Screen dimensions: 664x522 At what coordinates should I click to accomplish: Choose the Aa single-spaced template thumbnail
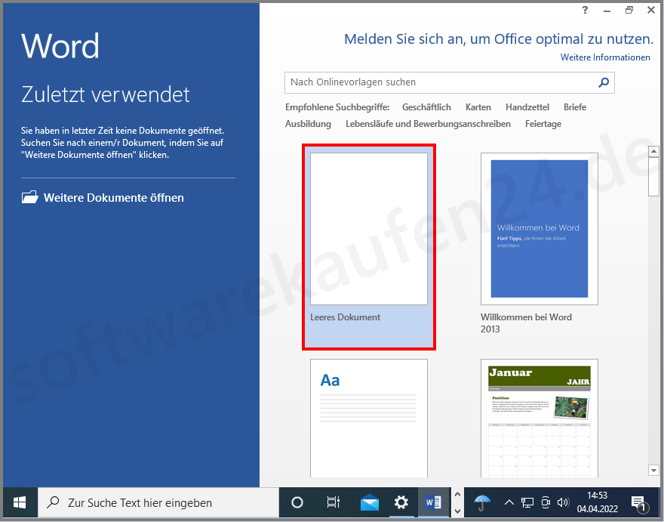(368, 418)
